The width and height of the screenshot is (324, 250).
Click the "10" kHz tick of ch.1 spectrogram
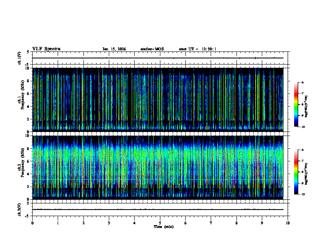[28, 68]
